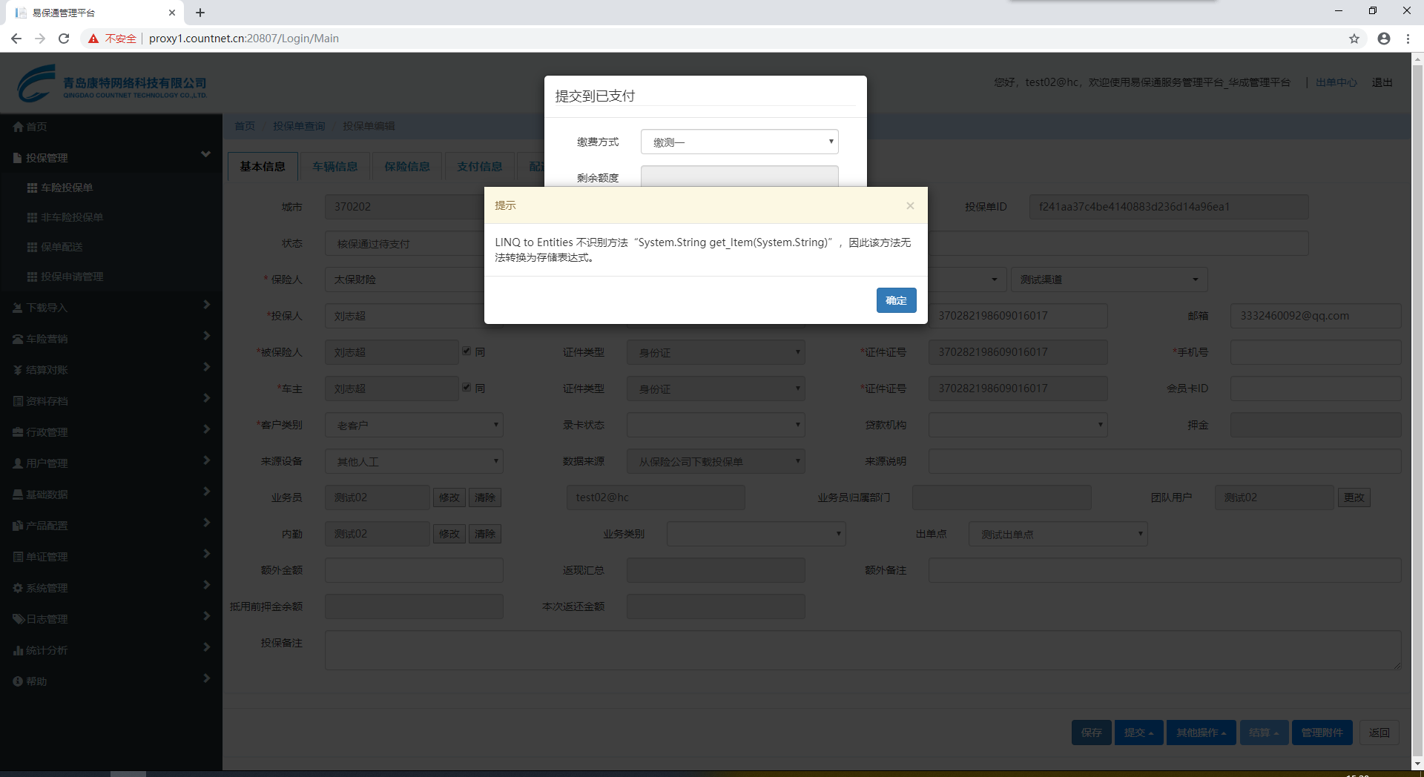Switch to the 支付信息 tab
The height and width of the screenshot is (777, 1424).
pos(480,167)
